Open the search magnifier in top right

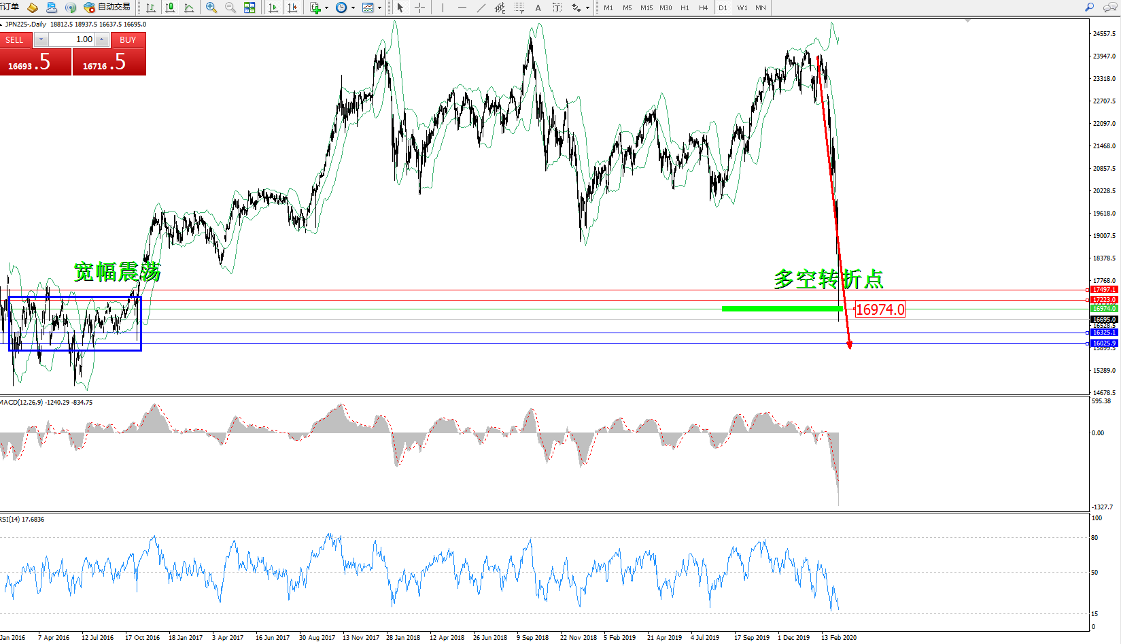pos(1089,7)
